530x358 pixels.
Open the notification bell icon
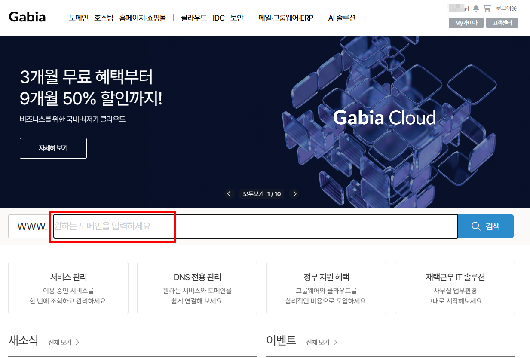pyautogui.click(x=476, y=8)
